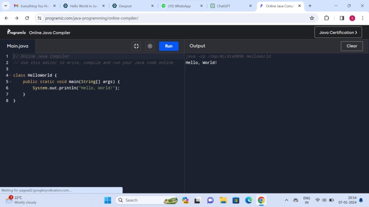369x207 pixels.
Task: Go forward to the next page
Action: [x=16, y=18]
